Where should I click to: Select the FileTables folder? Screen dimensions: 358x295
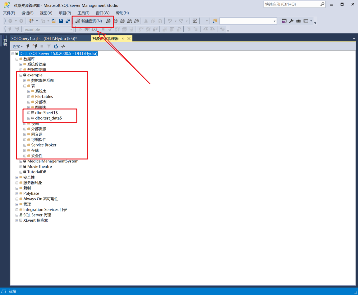coord(44,97)
